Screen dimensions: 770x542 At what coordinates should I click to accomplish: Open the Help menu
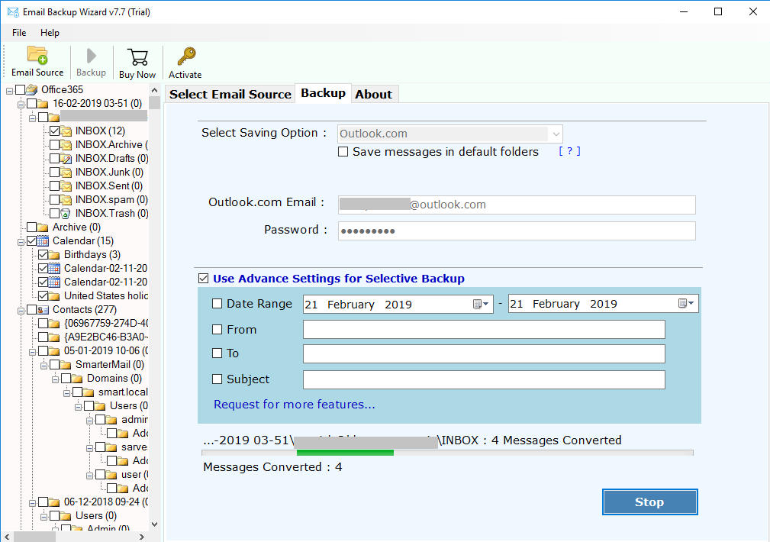point(50,32)
